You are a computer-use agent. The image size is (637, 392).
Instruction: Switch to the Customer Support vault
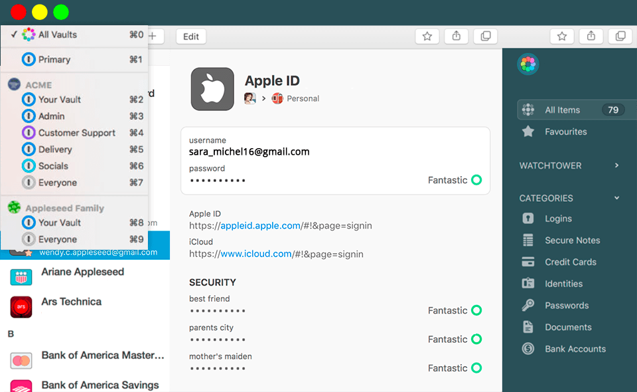pos(76,133)
